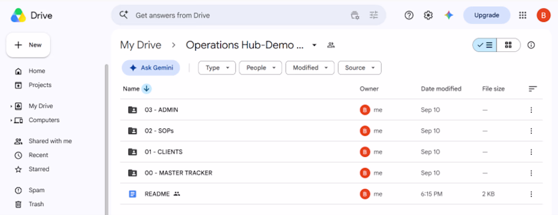Expand My Drive tree in sidebar

11,106
